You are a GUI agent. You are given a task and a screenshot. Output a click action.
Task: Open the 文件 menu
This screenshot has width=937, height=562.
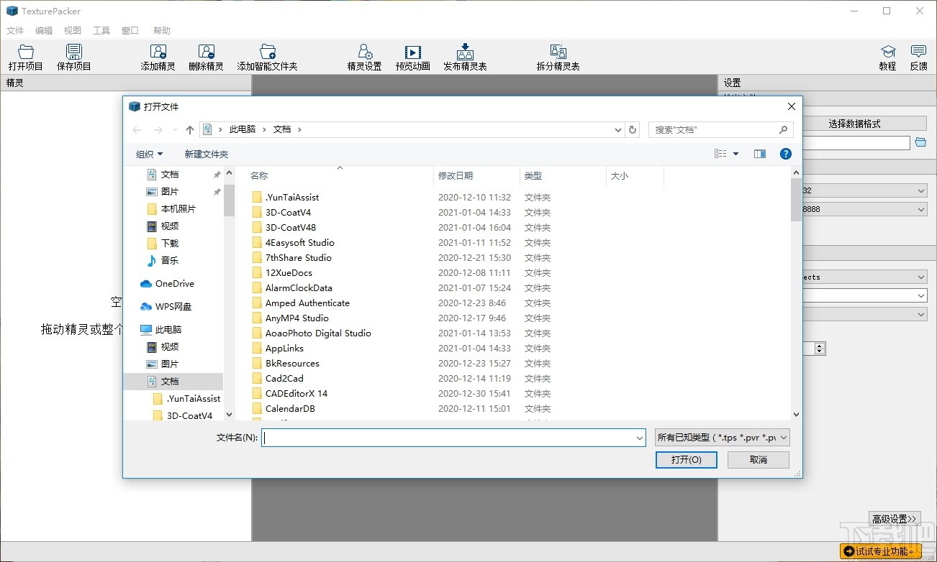pos(15,31)
